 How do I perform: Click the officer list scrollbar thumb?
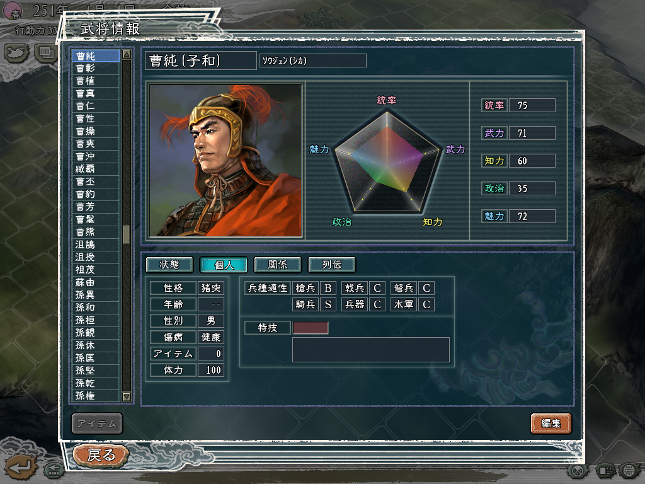[x=126, y=234]
